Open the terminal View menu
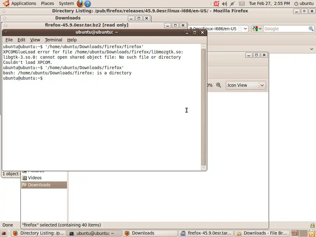 (x=35, y=40)
